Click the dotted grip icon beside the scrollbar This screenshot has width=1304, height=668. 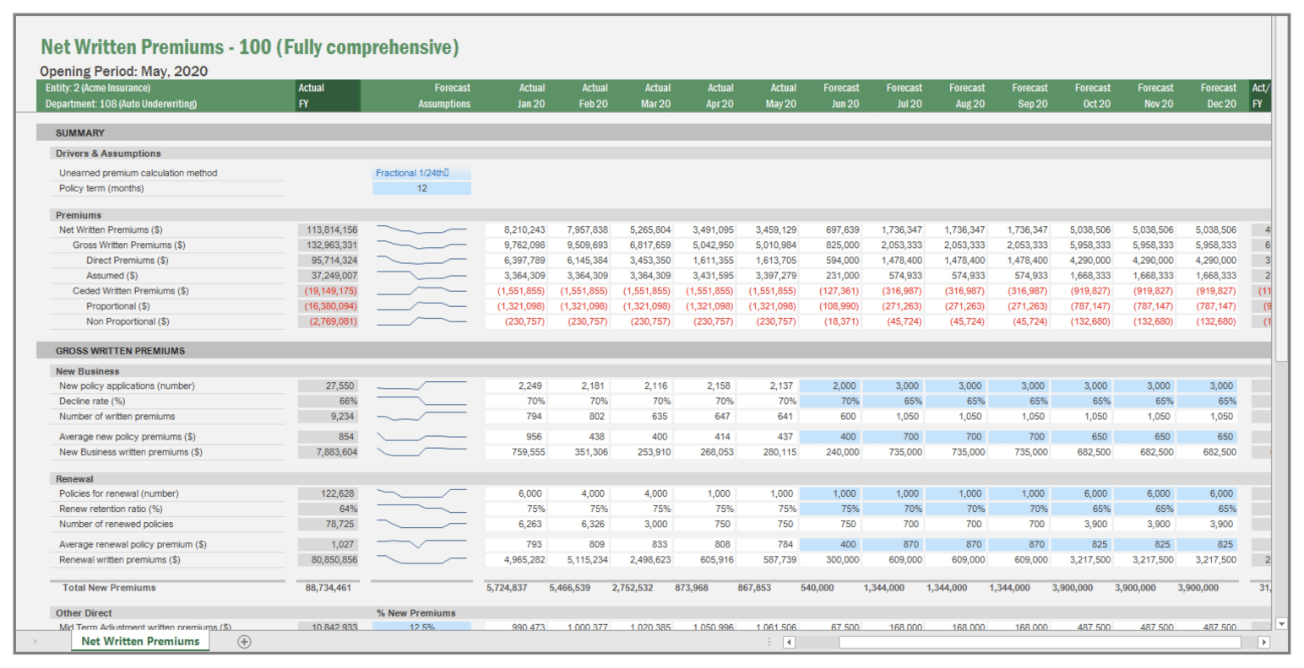click(x=769, y=643)
